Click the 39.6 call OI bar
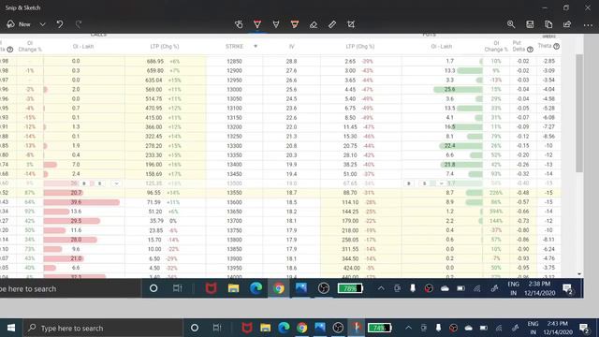Image resolution: width=599 pixels, height=337 pixels. [81, 202]
